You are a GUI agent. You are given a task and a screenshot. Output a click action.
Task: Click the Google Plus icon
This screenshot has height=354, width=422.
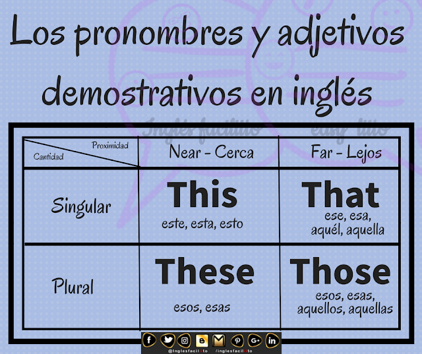tap(255, 341)
